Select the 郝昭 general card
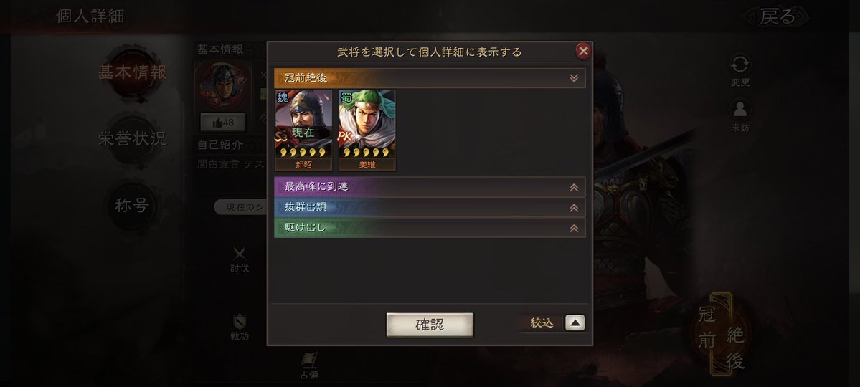The image size is (860, 387). [303, 130]
